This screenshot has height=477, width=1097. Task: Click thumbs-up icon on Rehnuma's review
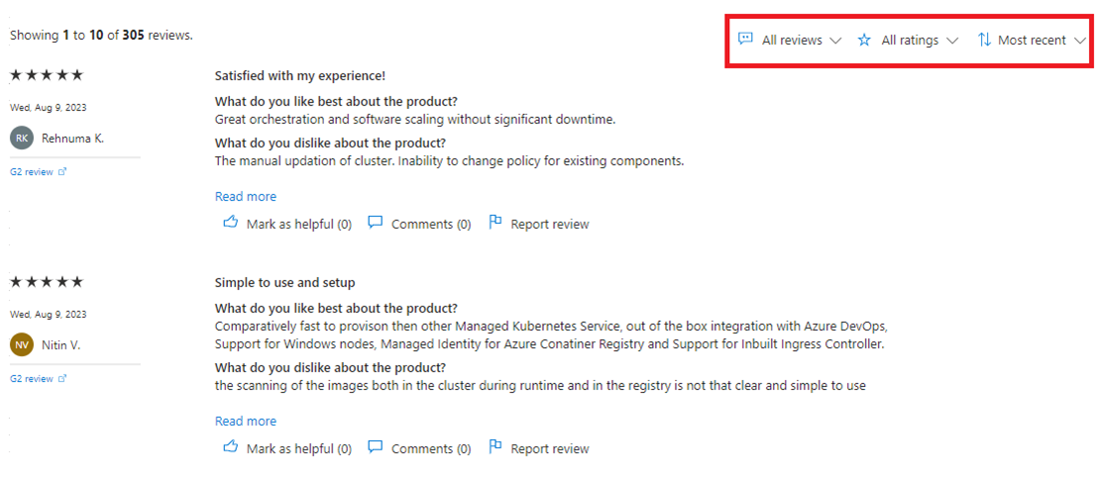pyautogui.click(x=231, y=223)
